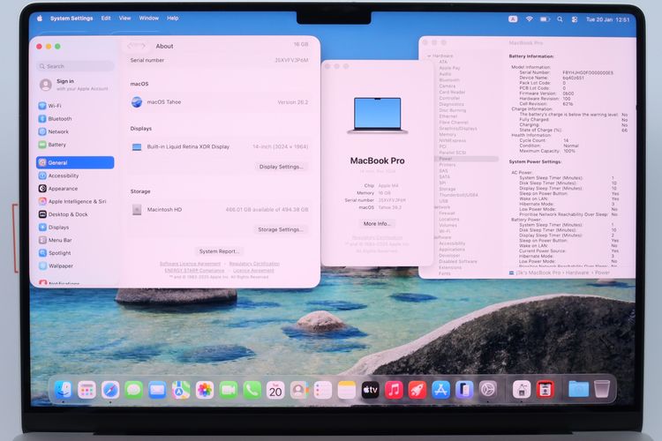
Task: Open Notes from the Dock
Action: point(347,391)
